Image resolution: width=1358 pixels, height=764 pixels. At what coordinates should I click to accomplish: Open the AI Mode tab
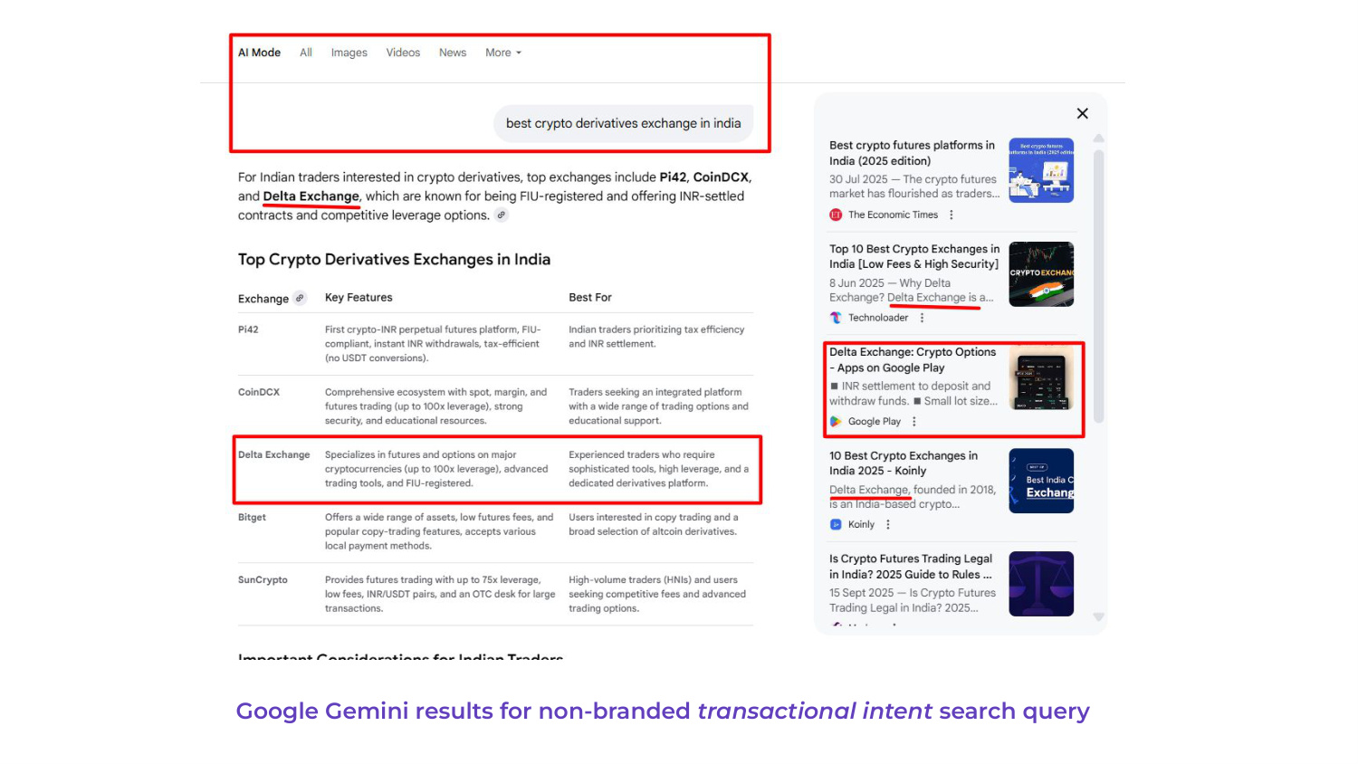pos(259,53)
